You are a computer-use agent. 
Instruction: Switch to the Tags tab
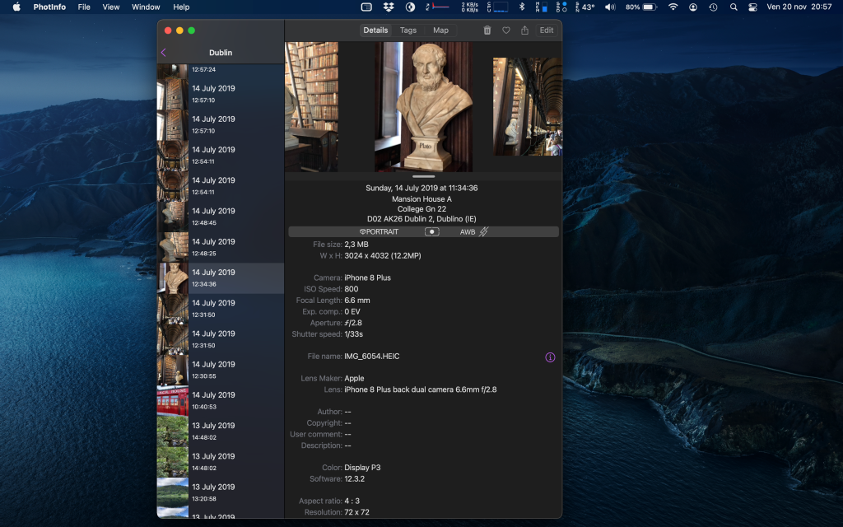[x=408, y=30]
